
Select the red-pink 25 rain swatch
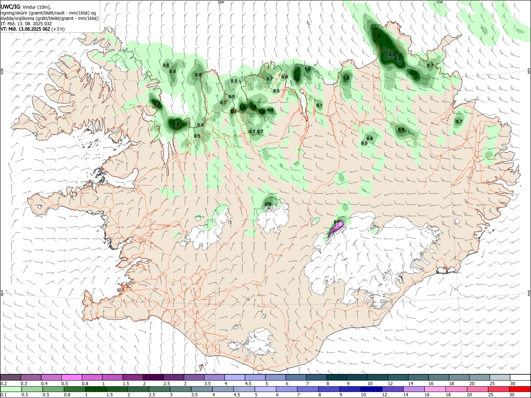[499, 389]
